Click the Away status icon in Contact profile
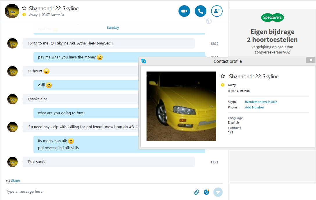Screen dimensions: 316x200 click(223, 85)
